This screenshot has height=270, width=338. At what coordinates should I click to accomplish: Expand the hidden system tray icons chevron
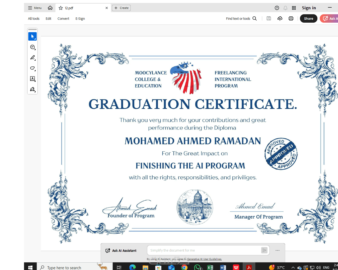pos(293,268)
